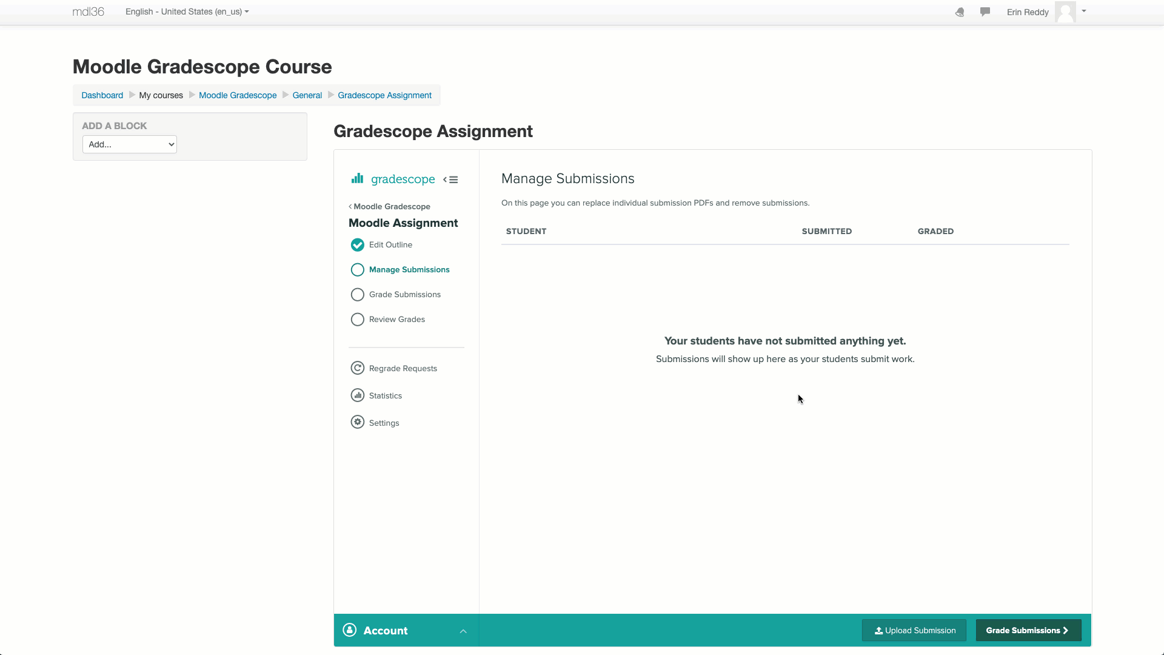The height and width of the screenshot is (655, 1164).
Task: Collapse sidebar with the hamburger arrow icon
Action: (450, 180)
